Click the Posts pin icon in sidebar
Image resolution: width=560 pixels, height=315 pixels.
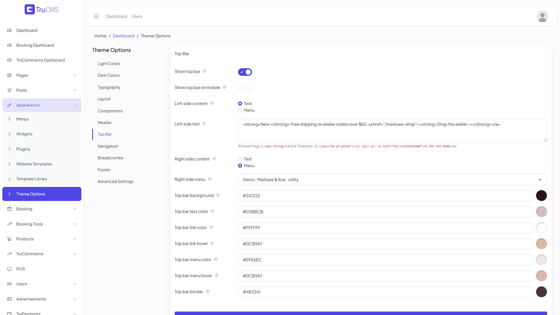pos(9,90)
